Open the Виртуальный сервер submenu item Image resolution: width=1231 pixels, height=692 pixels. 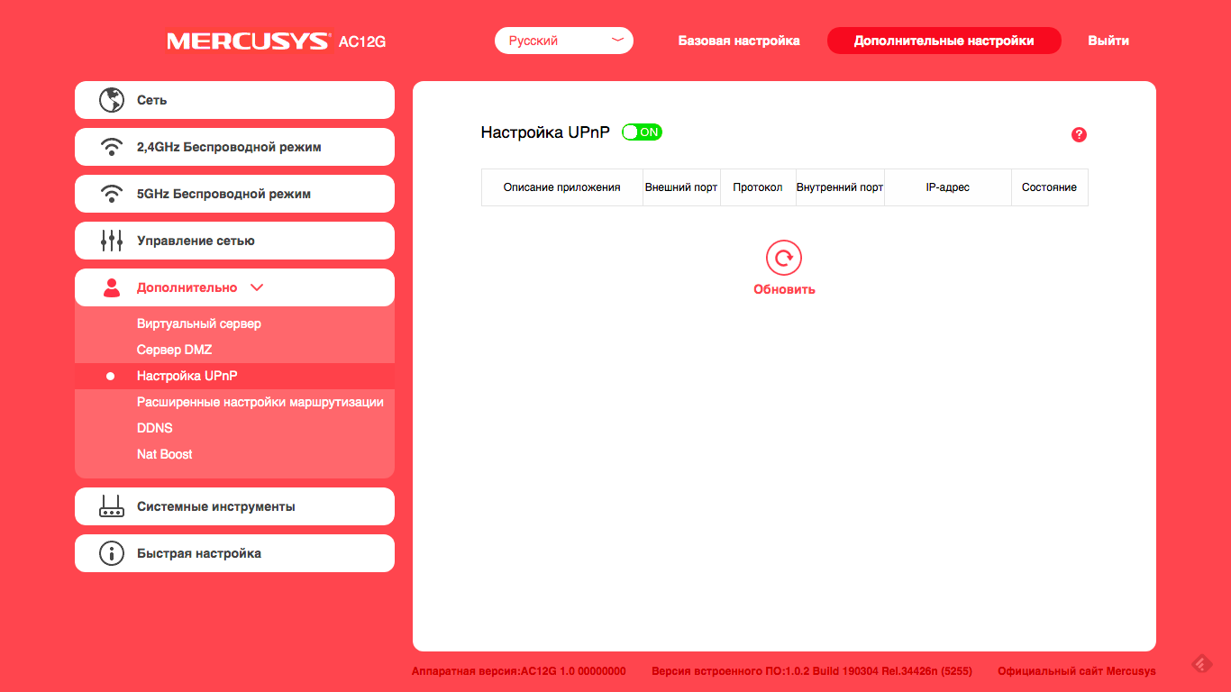[x=199, y=323]
